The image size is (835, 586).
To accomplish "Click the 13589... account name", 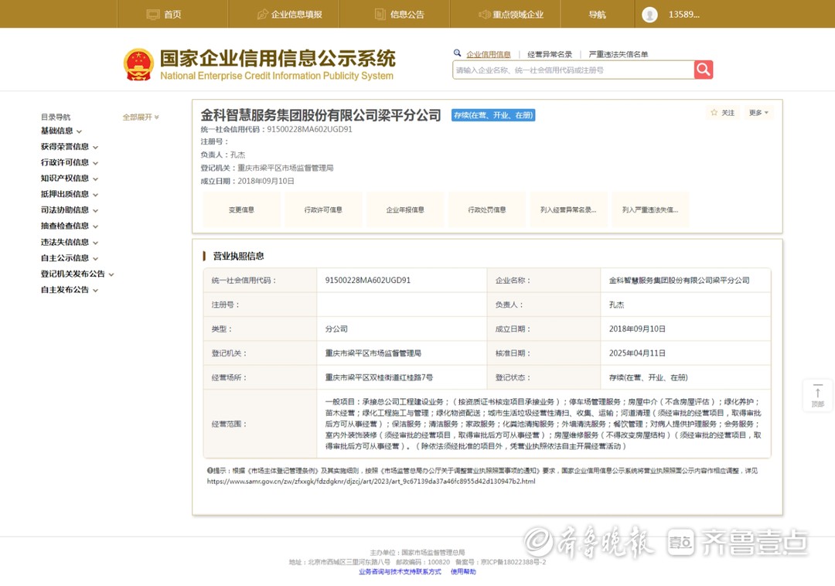I will (x=683, y=15).
